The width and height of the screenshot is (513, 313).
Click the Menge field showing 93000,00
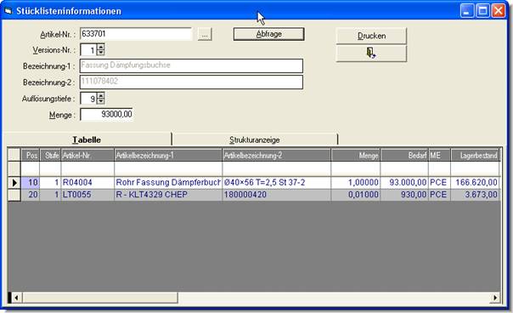106,114
